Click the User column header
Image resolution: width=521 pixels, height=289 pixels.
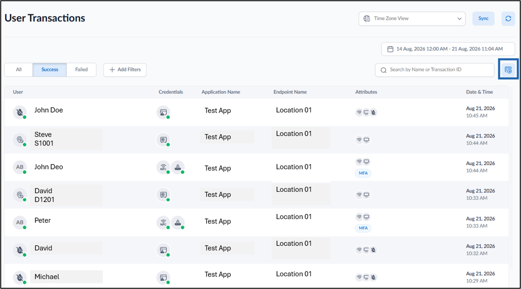point(18,92)
